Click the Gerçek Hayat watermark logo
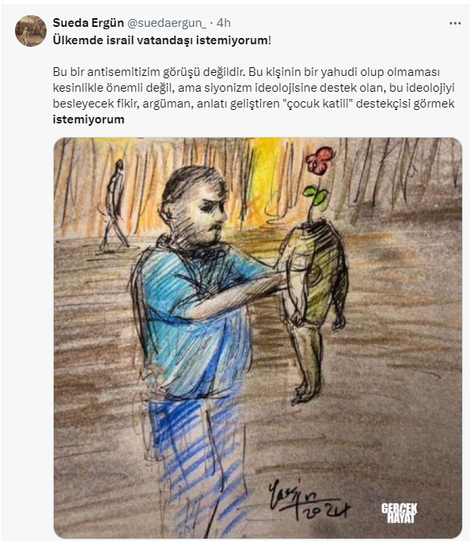The image size is (470, 541). (400, 513)
